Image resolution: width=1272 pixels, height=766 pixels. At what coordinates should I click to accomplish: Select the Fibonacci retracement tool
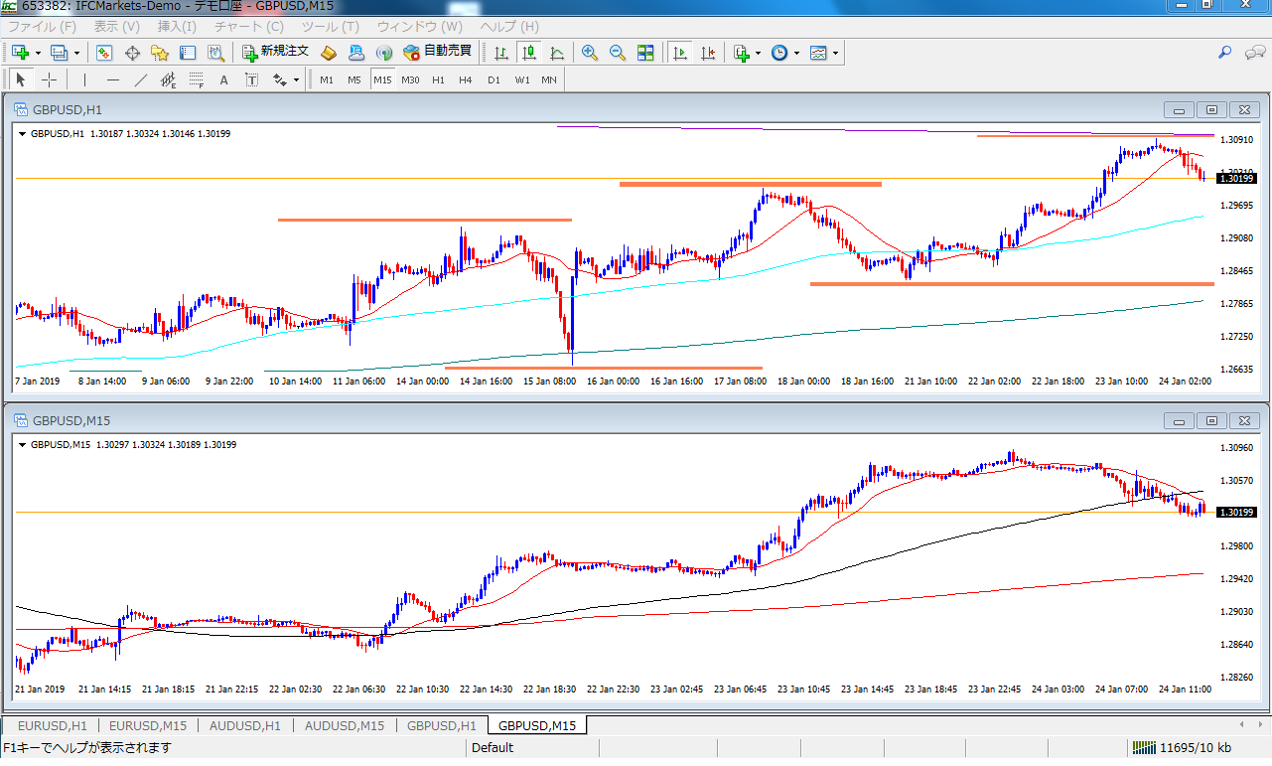point(197,79)
